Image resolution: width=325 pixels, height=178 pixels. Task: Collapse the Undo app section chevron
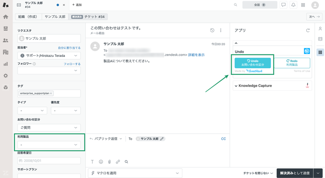[236, 43]
